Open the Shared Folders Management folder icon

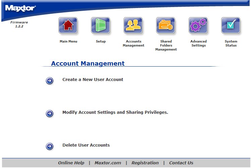[x=166, y=26]
